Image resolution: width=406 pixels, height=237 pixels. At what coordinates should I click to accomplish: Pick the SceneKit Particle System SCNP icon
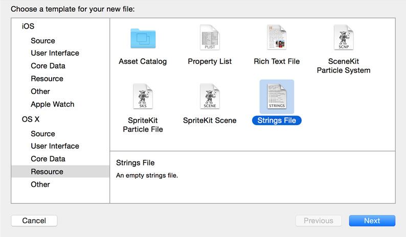(x=344, y=37)
